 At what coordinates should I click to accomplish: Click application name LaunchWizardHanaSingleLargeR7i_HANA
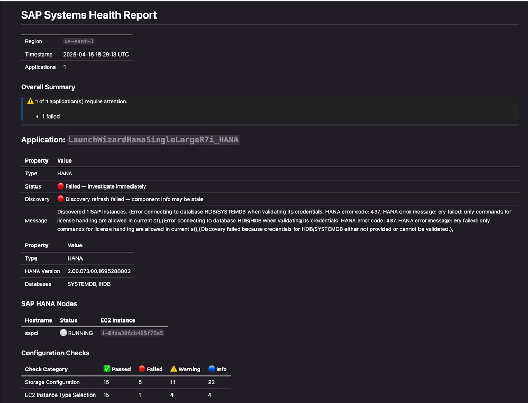(x=153, y=140)
